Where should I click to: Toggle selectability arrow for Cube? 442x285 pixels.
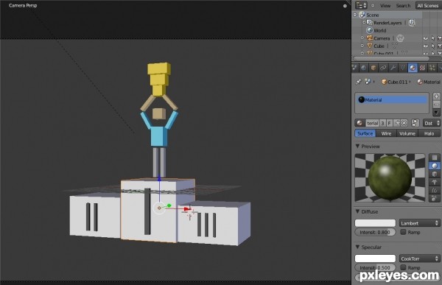pyautogui.click(x=433, y=46)
